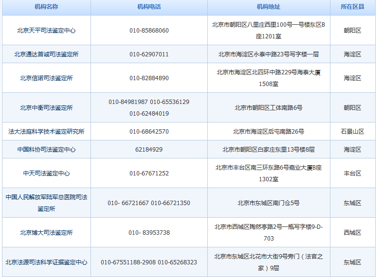This screenshot has height=277, width=382.
Task: Click 海淀区 in 北京信诺 row
Action: point(352,78)
